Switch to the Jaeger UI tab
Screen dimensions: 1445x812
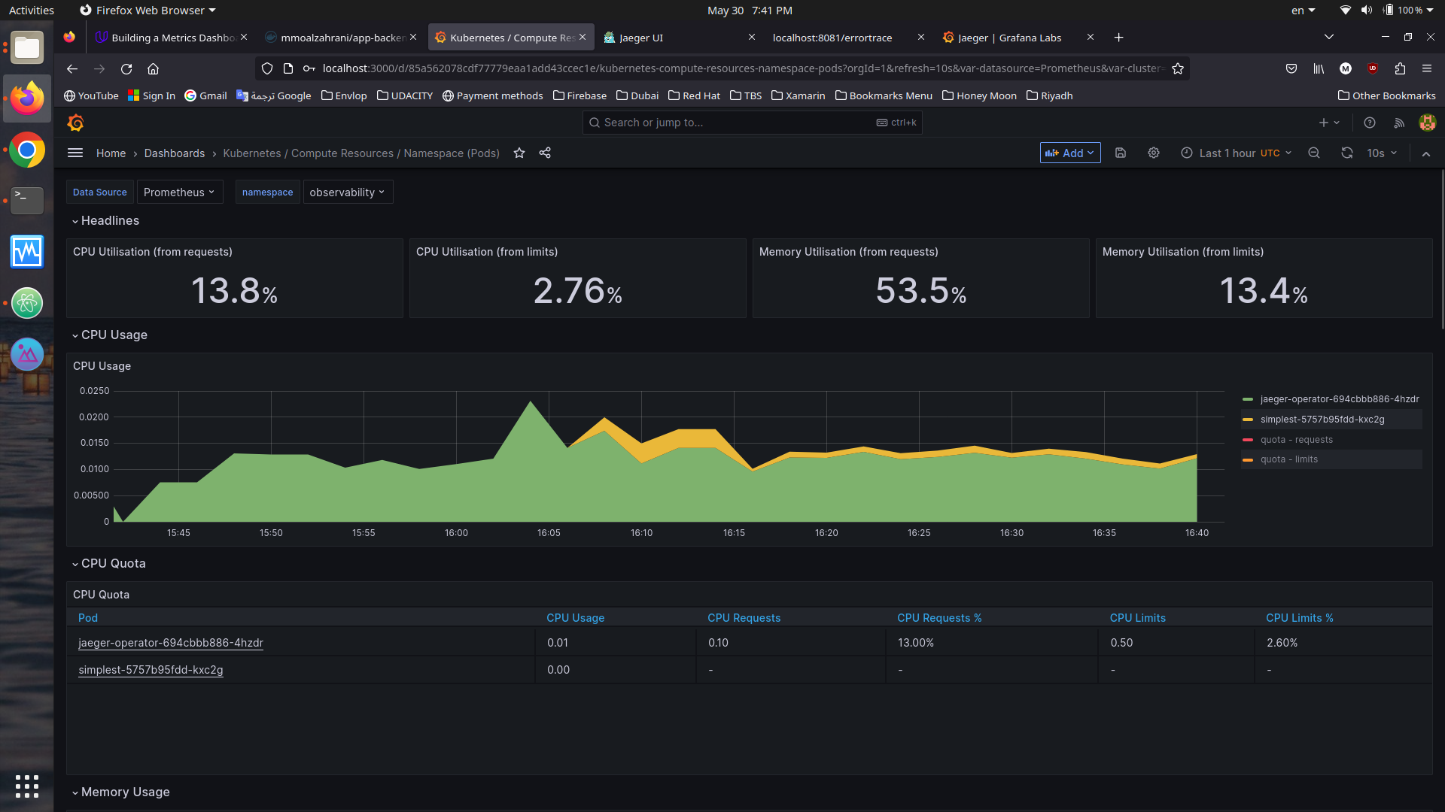(641, 37)
